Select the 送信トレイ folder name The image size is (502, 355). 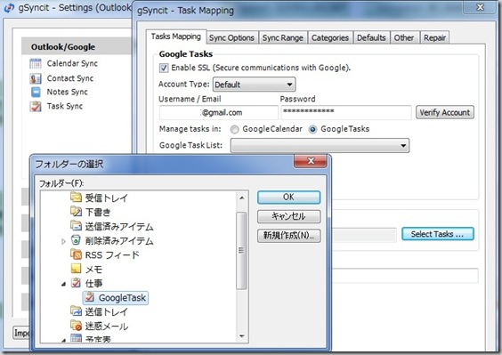coord(106,311)
